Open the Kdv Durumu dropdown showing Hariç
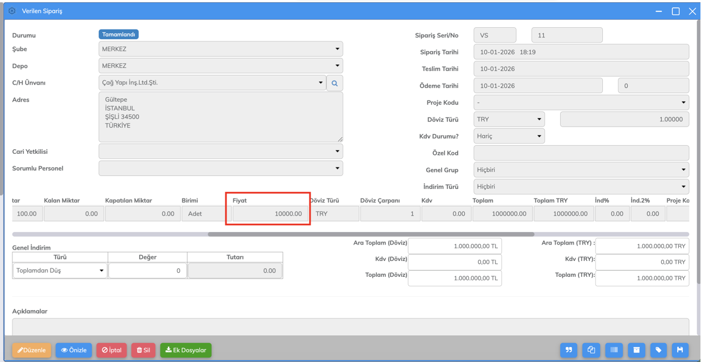 (x=509, y=136)
